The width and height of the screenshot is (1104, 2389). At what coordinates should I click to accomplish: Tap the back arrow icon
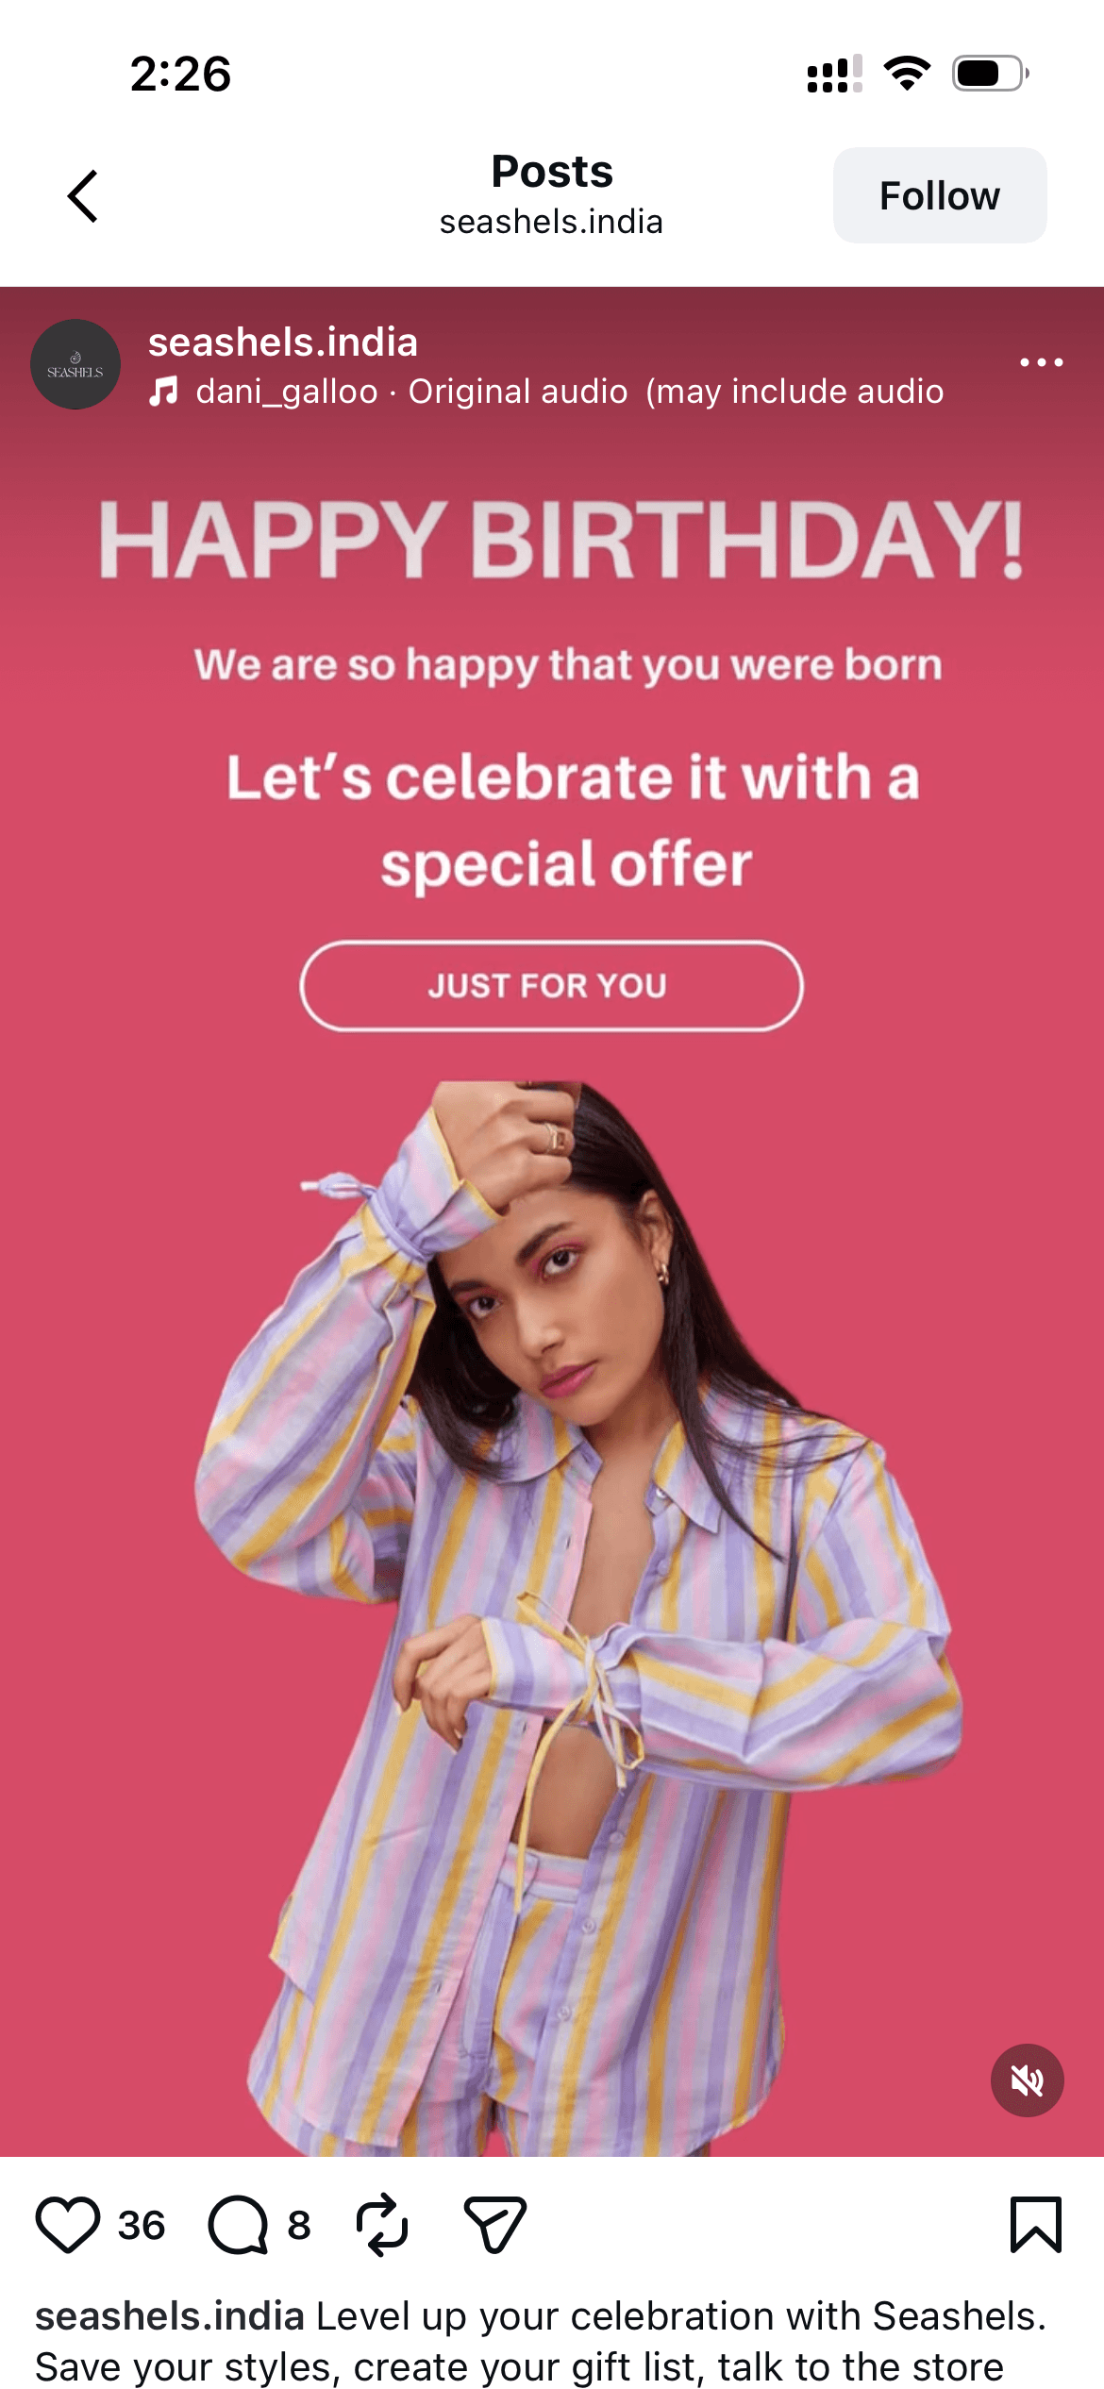[83, 196]
